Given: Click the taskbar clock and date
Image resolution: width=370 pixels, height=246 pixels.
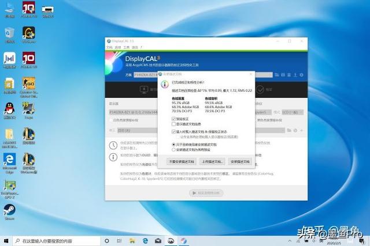Looking at the screenshot, I should pyautogui.click(x=333, y=241).
